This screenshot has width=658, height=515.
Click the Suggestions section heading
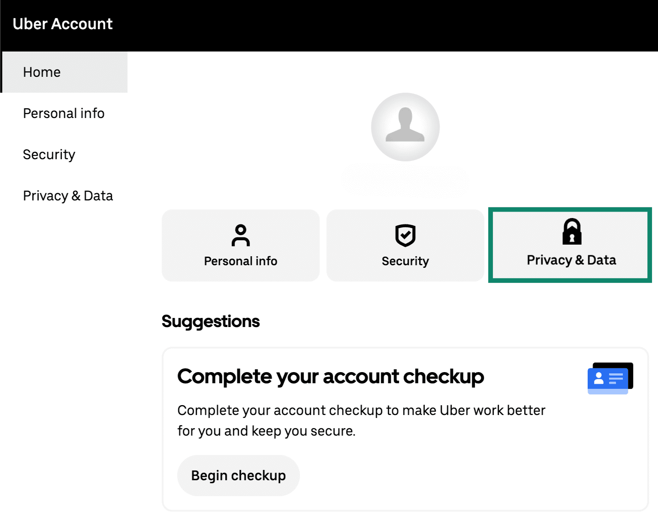pyautogui.click(x=210, y=321)
